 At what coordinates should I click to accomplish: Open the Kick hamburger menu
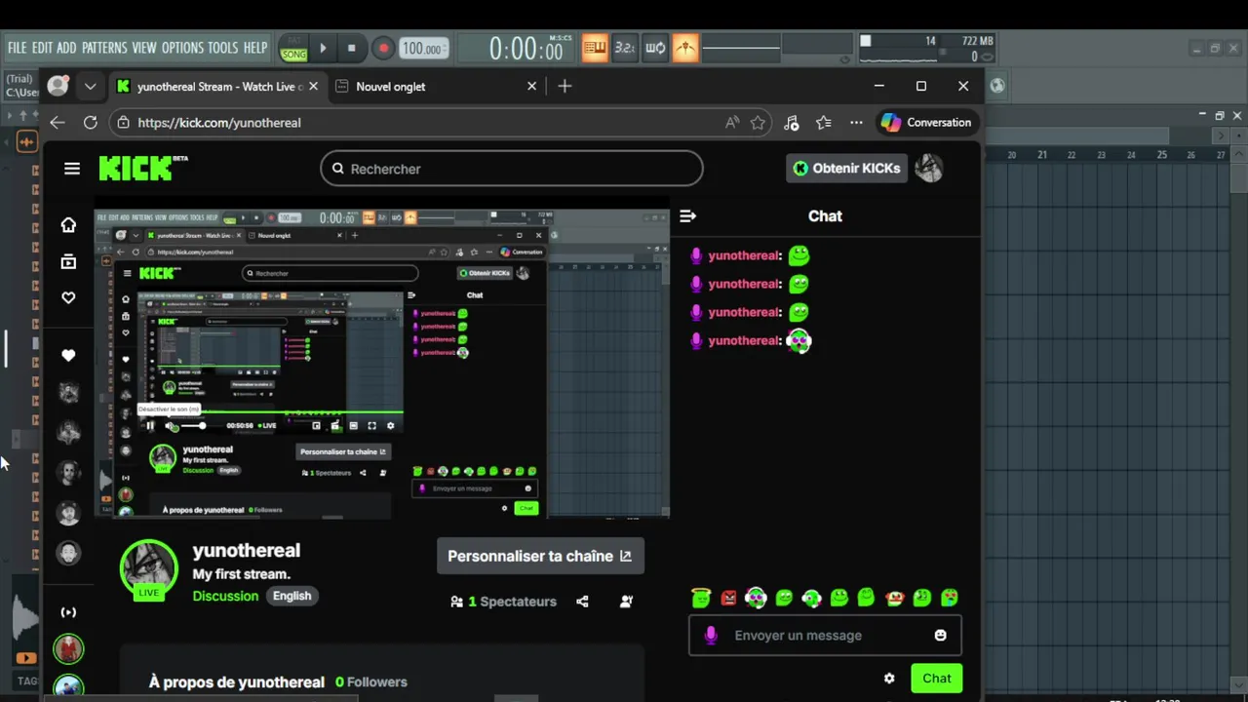click(71, 169)
